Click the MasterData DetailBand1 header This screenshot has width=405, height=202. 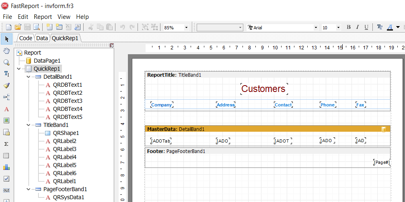point(267,129)
